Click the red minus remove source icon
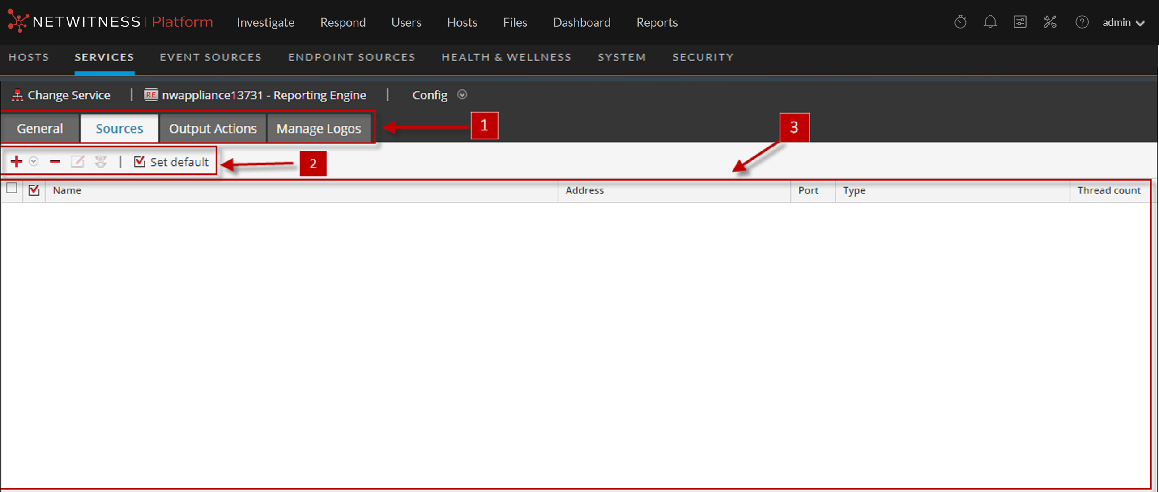Screen dimensions: 1159x492 (x=55, y=161)
